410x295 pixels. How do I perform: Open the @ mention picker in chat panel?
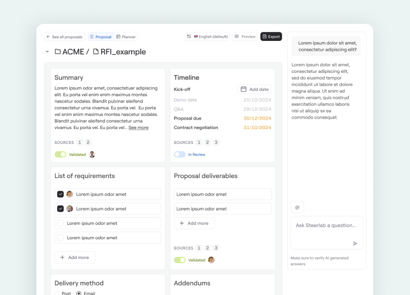[297, 207]
